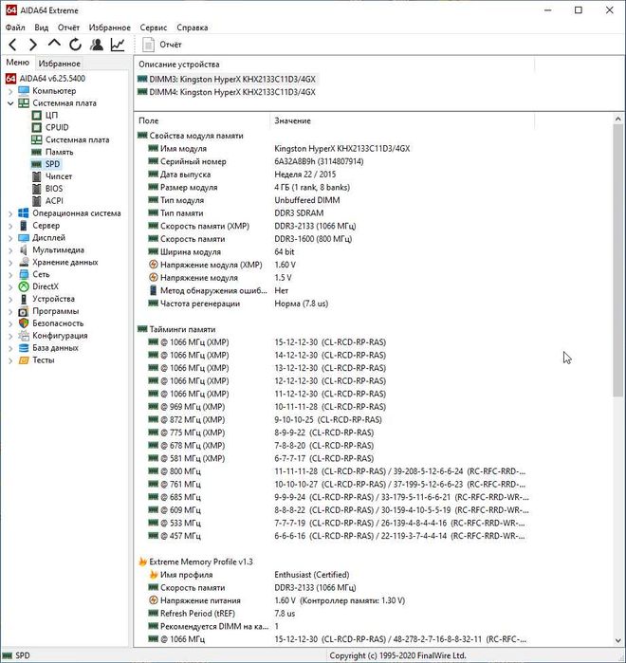Go up one level with Up arrow
This screenshot has width=626, height=663.
point(54,44)
